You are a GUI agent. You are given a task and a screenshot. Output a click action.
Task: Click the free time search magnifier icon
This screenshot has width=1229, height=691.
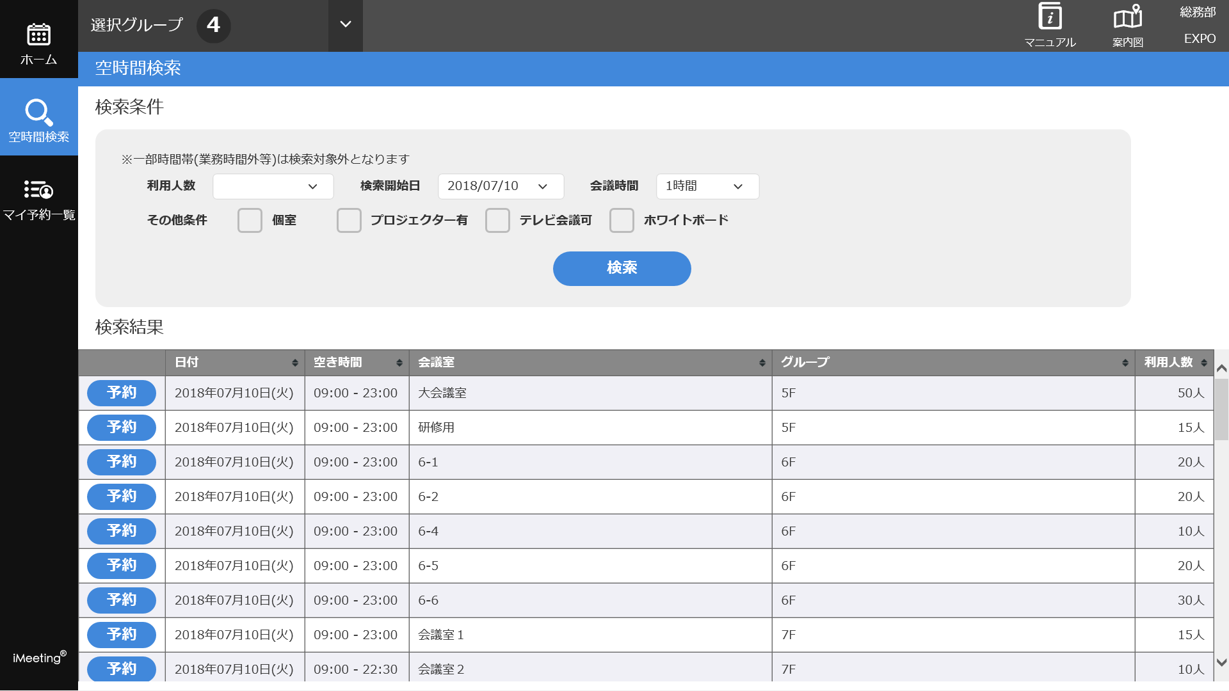click(x=38, y=112)
